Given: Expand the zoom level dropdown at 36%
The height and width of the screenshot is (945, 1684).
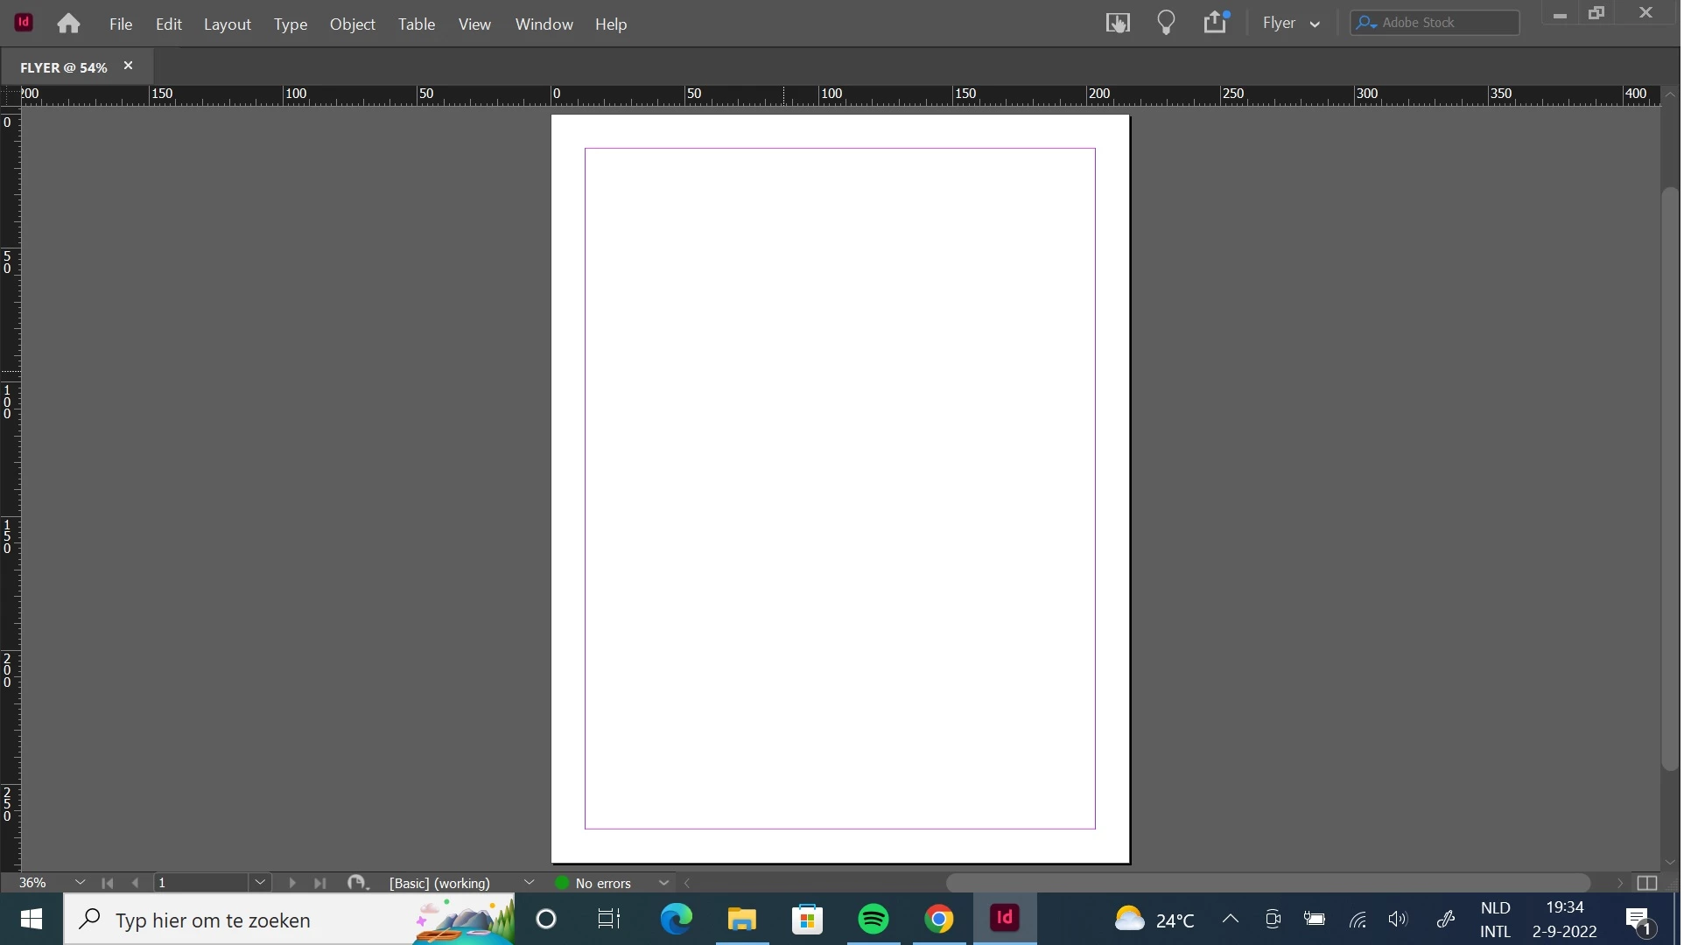Looking at the screenshot, I should [x=81, y=883].
